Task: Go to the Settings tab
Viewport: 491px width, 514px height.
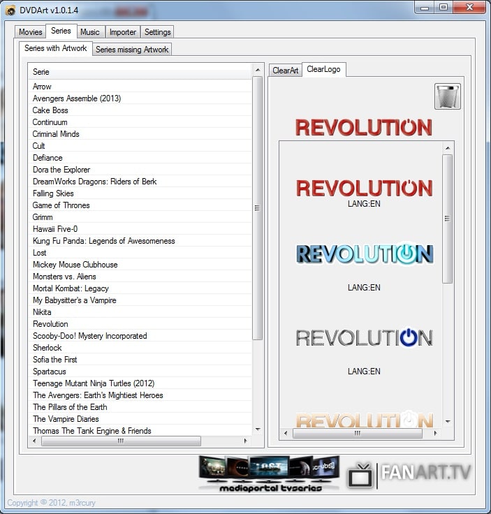Action: (157, 32)
